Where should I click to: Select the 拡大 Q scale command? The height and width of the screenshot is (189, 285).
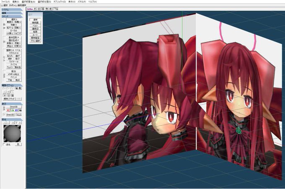click(10, 28)
